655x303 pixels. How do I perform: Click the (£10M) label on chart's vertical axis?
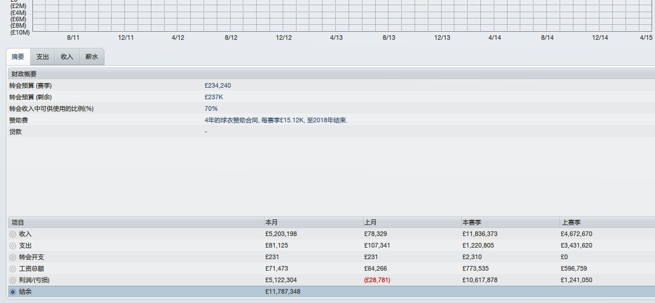point(20,32)
